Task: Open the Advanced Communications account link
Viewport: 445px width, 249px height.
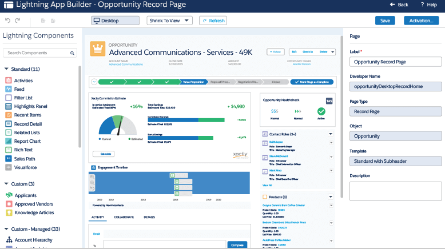Action: point(126,65)
